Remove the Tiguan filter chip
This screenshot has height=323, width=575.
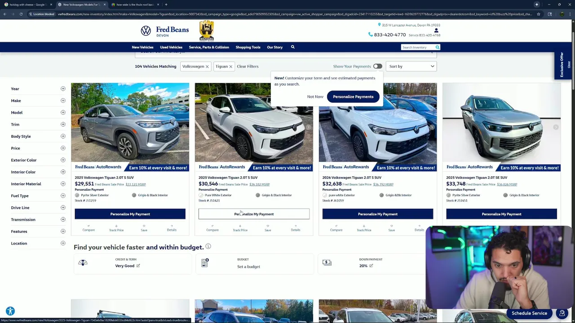[x=231, y=66]
